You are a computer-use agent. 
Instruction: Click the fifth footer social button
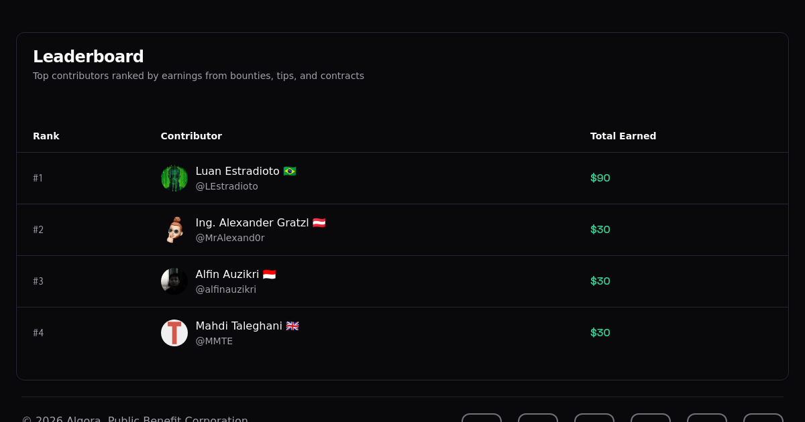pyautogui.click(x=707, y=419)
